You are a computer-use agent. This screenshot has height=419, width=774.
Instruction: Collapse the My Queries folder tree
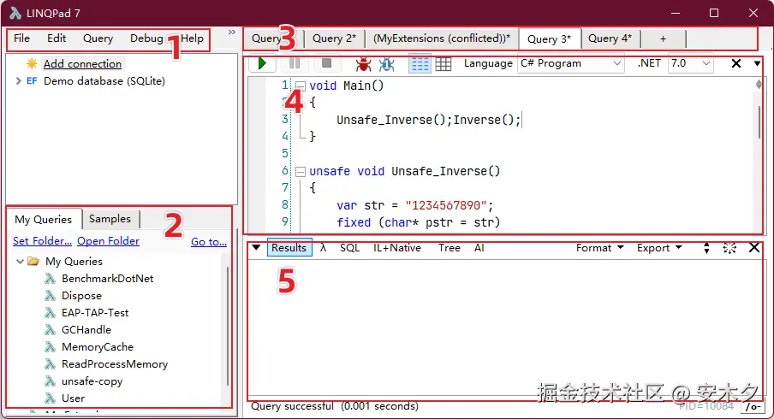click(20, 262)
